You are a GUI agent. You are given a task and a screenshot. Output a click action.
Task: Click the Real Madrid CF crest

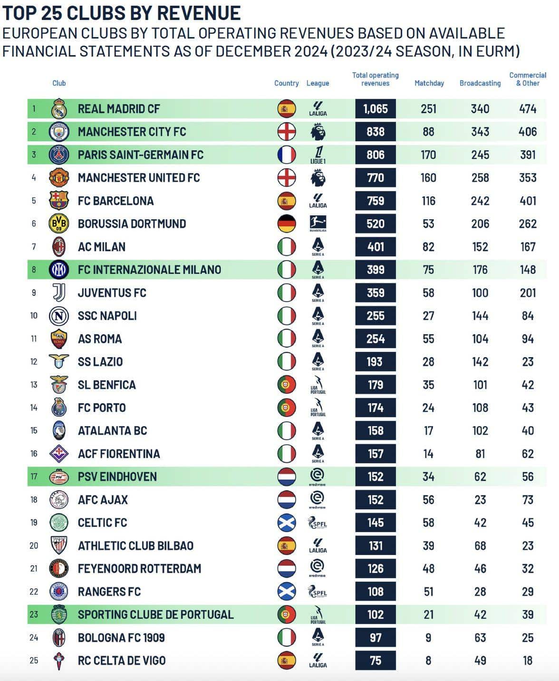(59, 109)
